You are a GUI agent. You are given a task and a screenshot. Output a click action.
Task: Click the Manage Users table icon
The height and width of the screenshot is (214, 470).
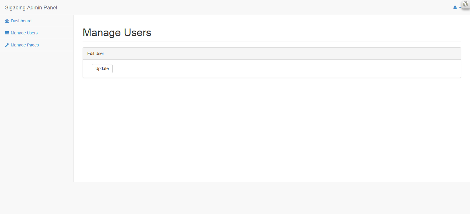[7, 33]
